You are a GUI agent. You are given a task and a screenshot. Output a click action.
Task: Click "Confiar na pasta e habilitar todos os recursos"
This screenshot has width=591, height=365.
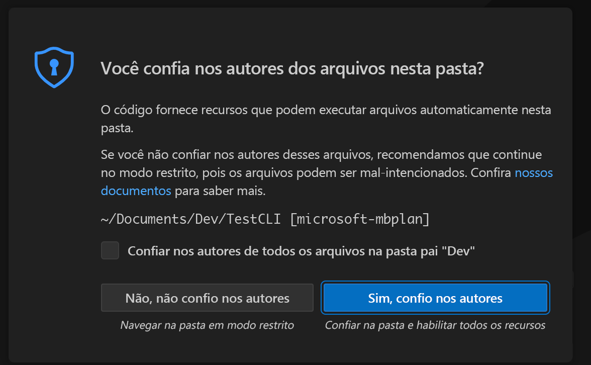click(435, 325)
